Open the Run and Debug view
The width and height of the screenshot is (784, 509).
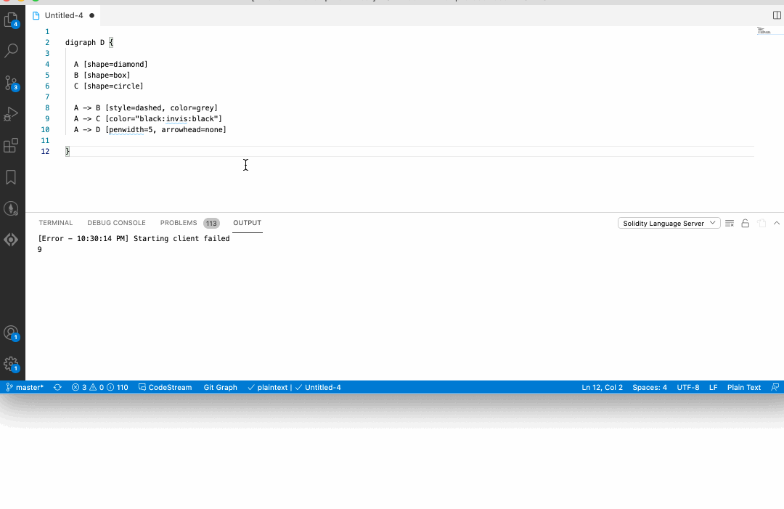[12, 115]
